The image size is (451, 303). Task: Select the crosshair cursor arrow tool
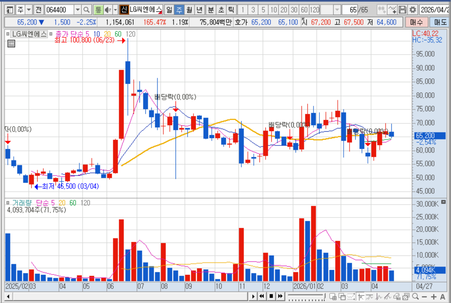pos(360,296)
